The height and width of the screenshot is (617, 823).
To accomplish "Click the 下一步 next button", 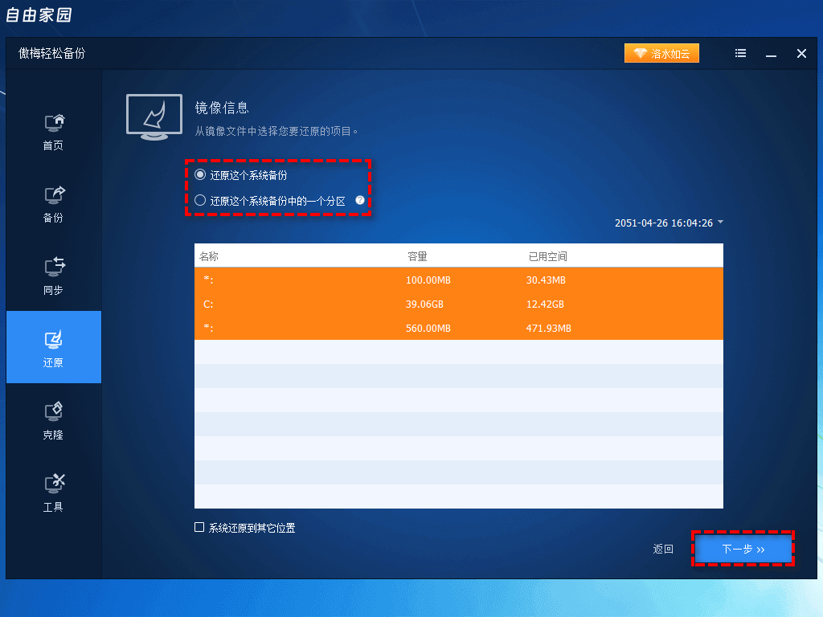I will click(x=743, y=549).
